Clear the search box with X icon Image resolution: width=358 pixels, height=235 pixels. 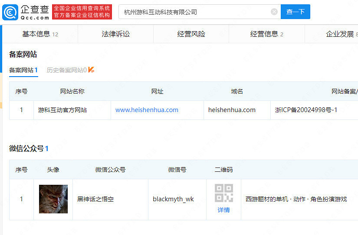pyautogui.click(x=274, y=12)
